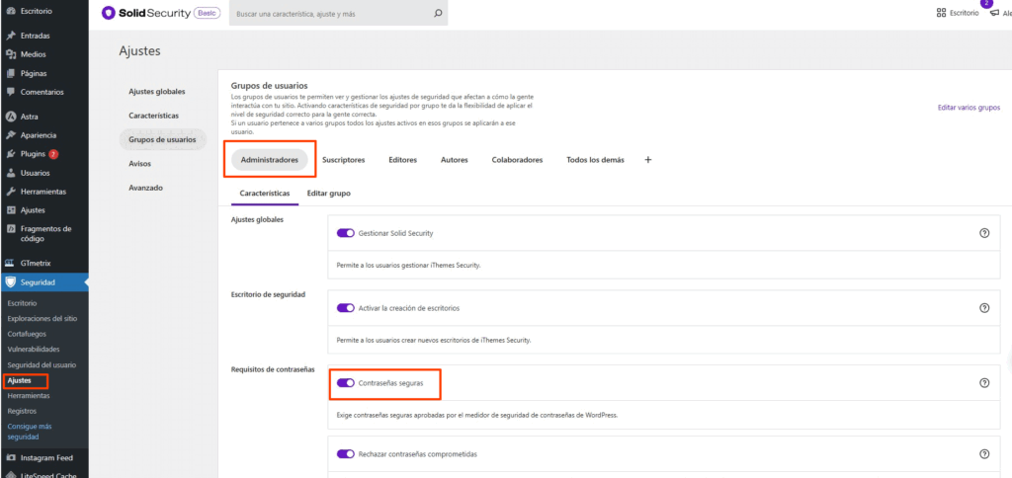Open the Escritorio grid icon in header

[941, 12]
